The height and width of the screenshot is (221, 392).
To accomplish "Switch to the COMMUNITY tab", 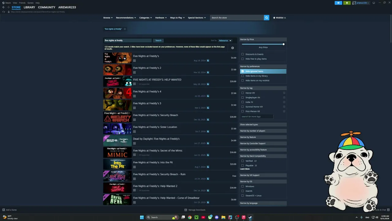I will coord(47,7).
